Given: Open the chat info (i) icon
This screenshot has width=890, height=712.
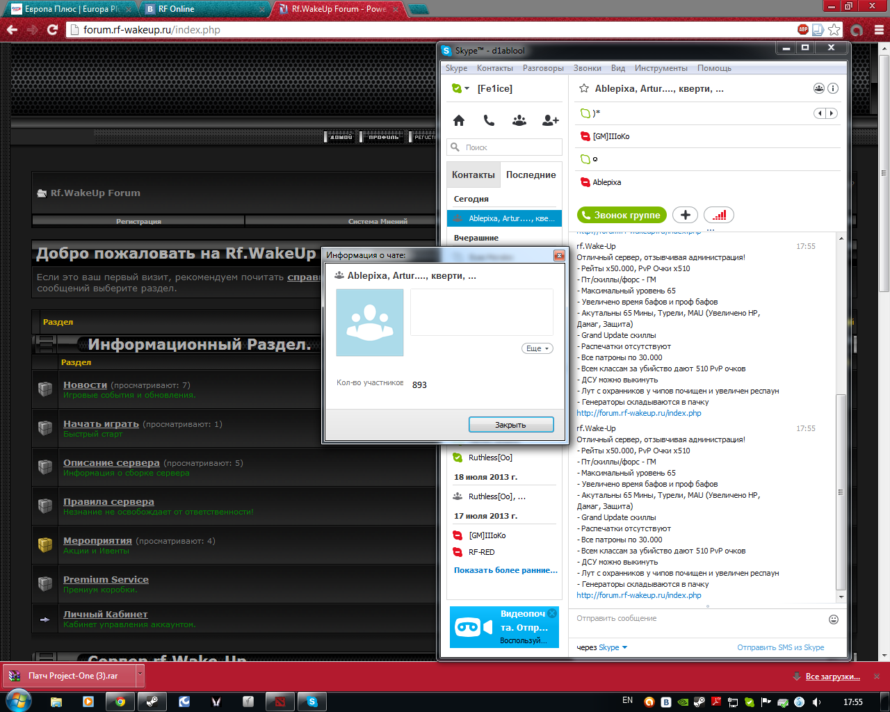Looking at the screenshot, I should (x=833, y=88).
